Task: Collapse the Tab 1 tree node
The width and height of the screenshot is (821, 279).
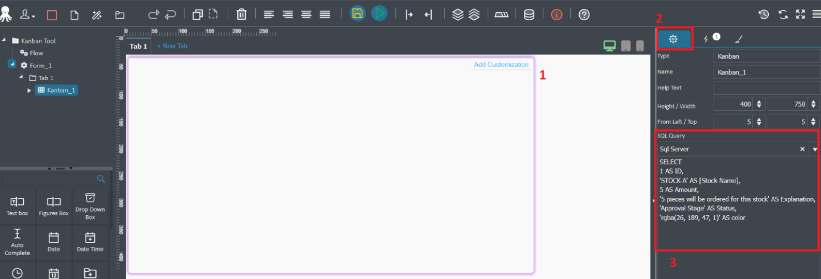Action: point(21,77)
